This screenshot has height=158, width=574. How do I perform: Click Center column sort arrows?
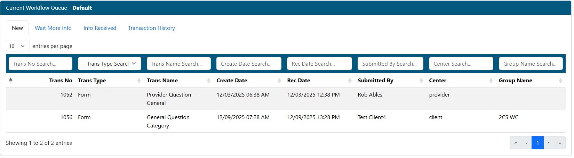pyautogui.click(x=491, y=81)
